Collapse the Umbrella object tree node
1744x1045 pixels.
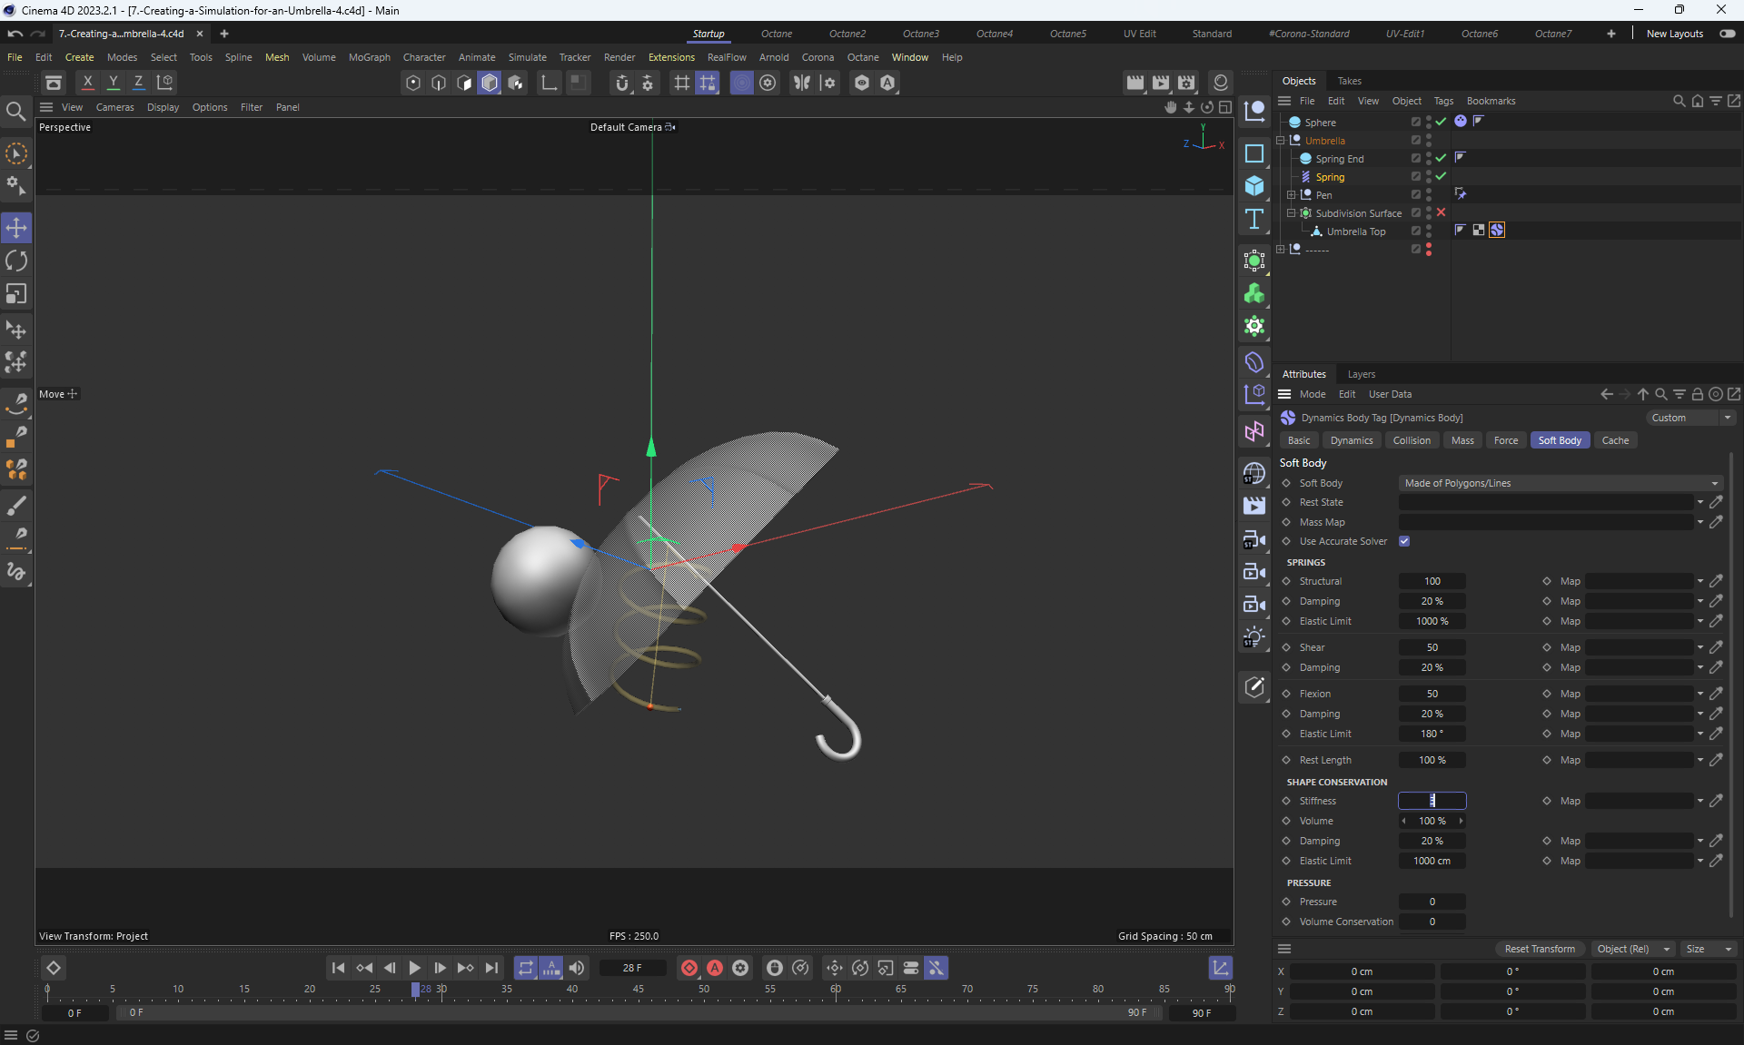(1281, 141)
